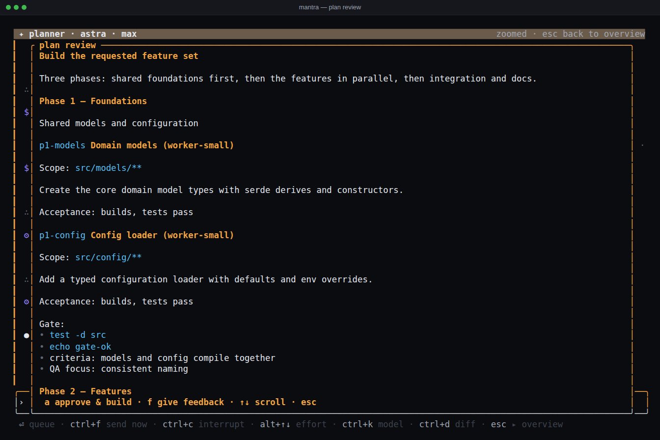Image resolution: width=660 pixels, height=440 pixels.
Task: Click the 'p1-models' task ID
Action: [x=62, y=145]
